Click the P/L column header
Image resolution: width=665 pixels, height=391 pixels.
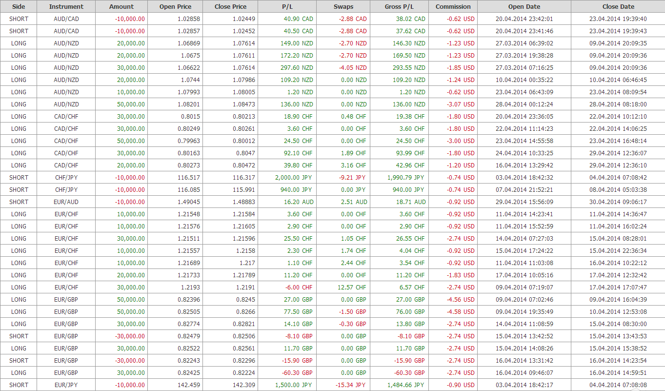[x=287, y=7]
